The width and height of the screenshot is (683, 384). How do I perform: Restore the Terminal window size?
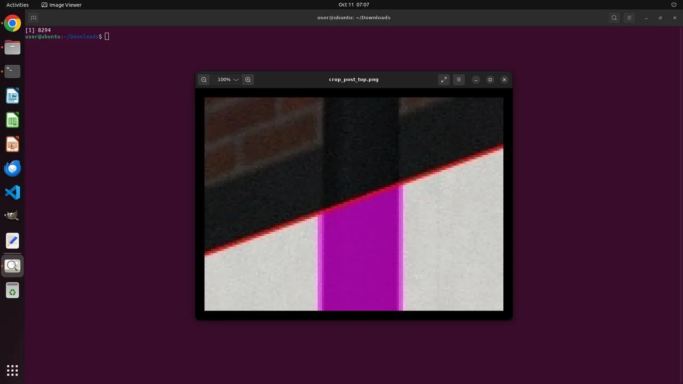(x=661, y=18)
